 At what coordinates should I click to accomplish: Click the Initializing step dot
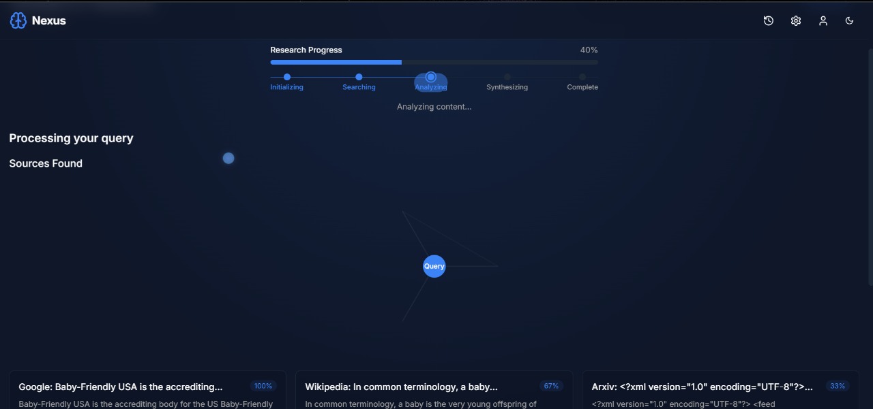[x=287, y=77]
